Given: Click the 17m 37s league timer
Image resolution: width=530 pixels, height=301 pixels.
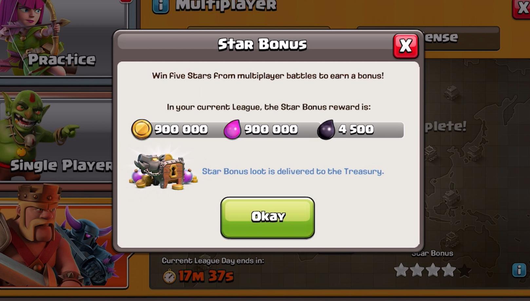Looking at the screenshot, I should click(206, 276).
